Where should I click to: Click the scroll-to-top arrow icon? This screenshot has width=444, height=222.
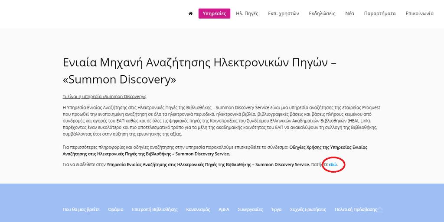tap(380, 209)
